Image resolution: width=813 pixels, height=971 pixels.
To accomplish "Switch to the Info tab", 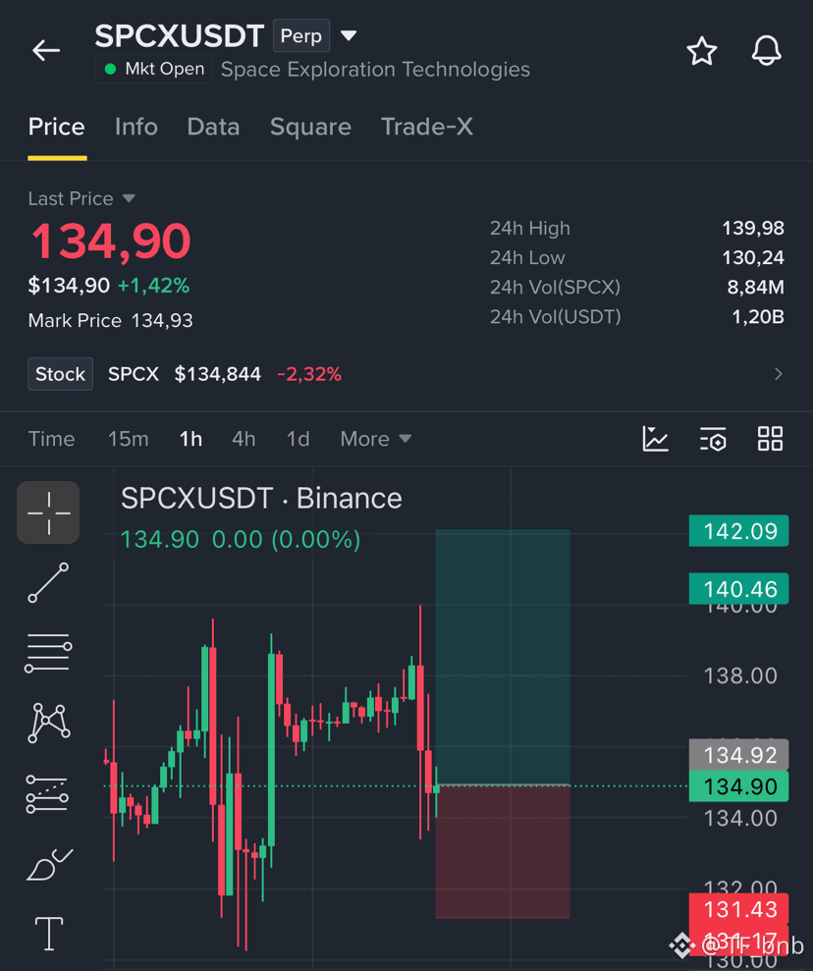I will 136,127.
